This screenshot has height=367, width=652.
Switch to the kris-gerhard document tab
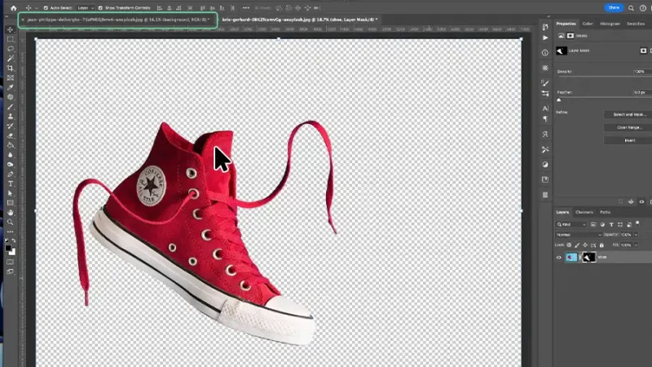(x=300, y=20)
